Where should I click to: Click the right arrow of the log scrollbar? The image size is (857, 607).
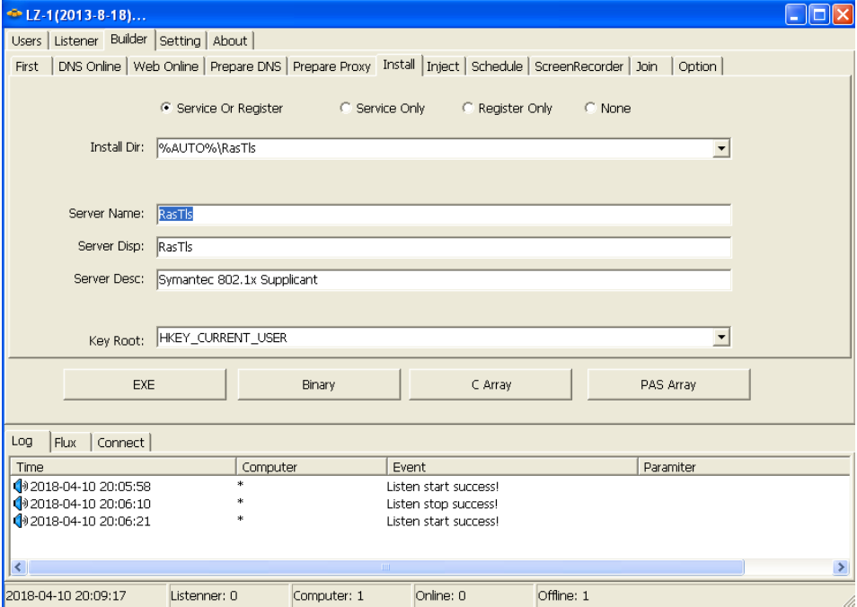pos(842,567)
